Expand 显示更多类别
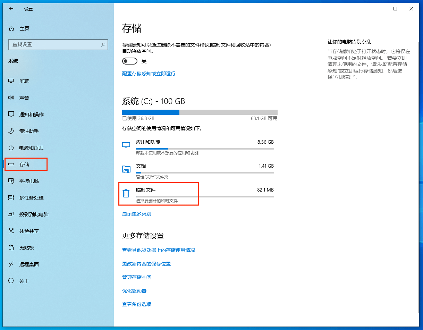This screenshot has height=330, width=423. pos(137,214)
